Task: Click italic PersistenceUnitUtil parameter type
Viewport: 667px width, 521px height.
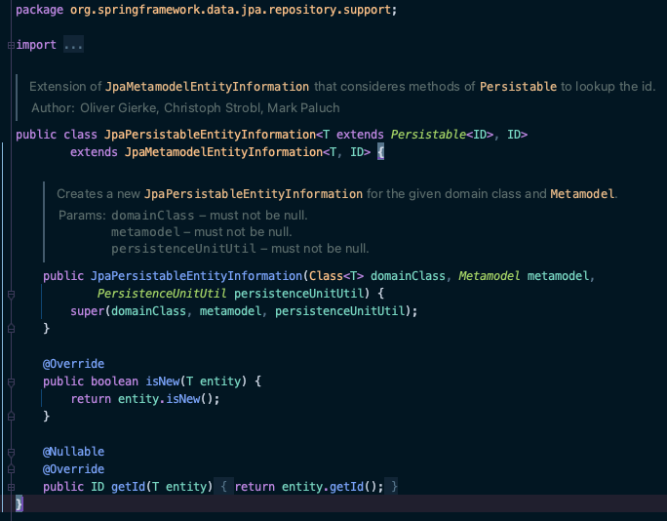Action: [x=162, y=294]
